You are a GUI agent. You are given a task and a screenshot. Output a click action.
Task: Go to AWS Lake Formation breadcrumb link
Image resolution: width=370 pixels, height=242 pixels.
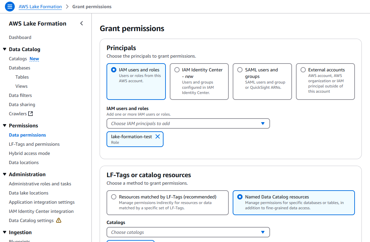click(x=40, y=7)
